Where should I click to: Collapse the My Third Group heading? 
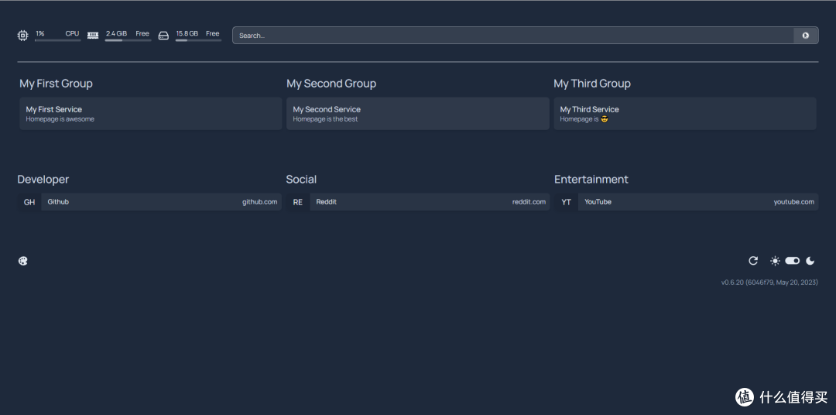pos(592,84)
